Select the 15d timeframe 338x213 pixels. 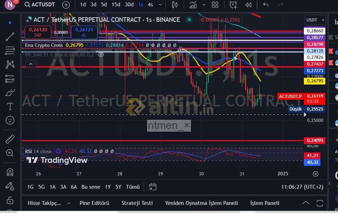[116, 5]
